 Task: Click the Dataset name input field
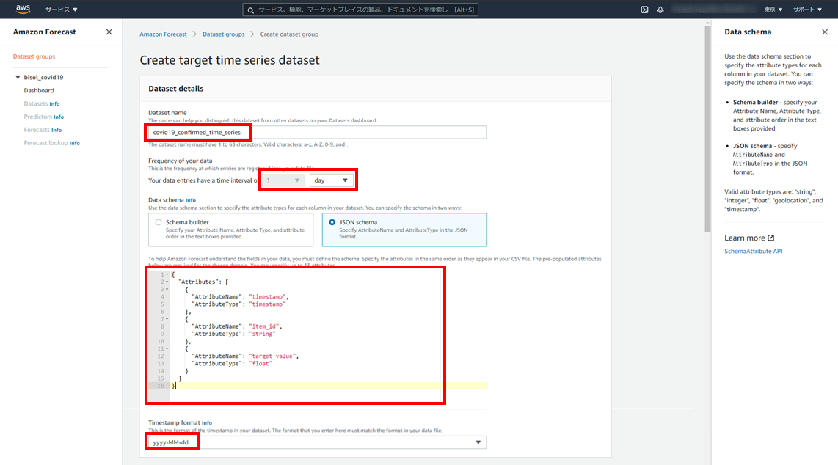[x=317, y=132]
